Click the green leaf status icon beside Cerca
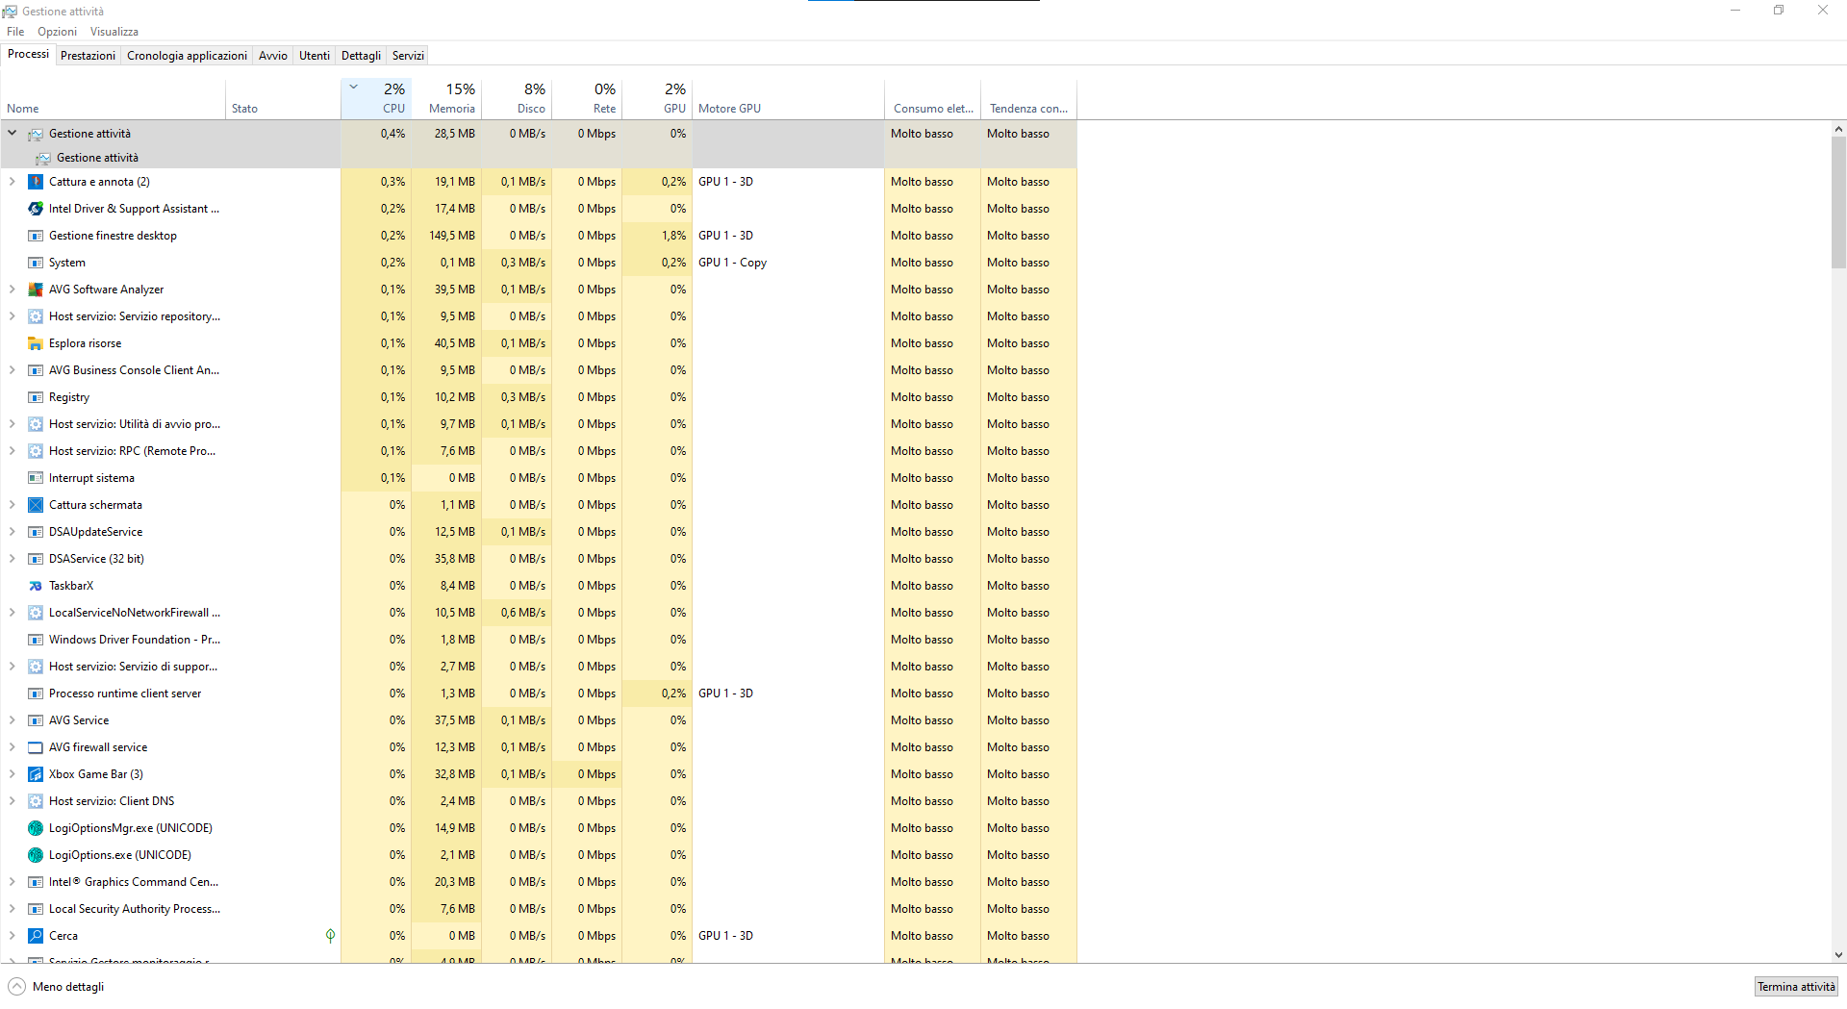 (x=330, y=936)
